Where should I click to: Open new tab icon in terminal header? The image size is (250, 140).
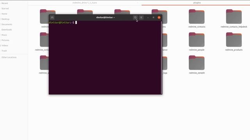(52, 17)
